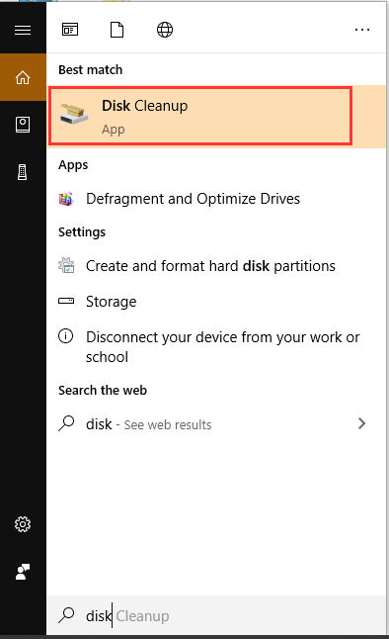This screenshot has width=389, height=639.
Task: Open the Storage settings result
Action: [216, 302]
